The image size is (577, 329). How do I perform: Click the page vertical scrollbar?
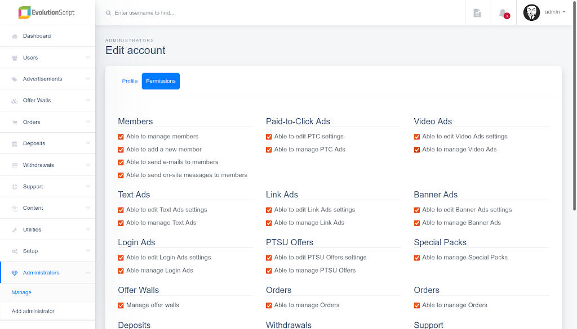coord(574,112)
